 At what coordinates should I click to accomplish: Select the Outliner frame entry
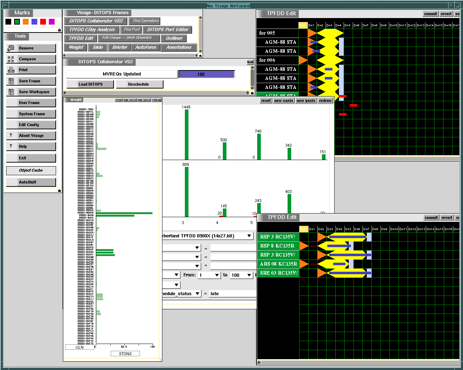tap(174, 38)
